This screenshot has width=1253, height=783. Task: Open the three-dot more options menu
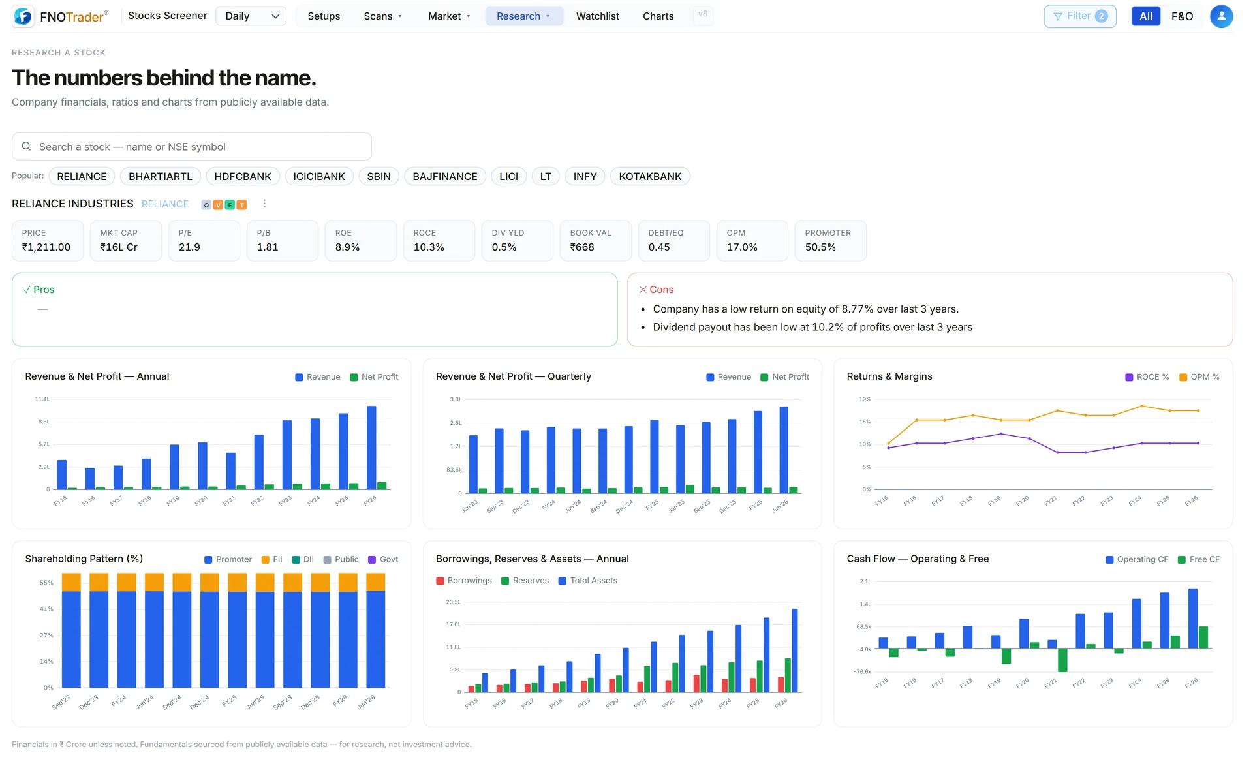point(264,204)
